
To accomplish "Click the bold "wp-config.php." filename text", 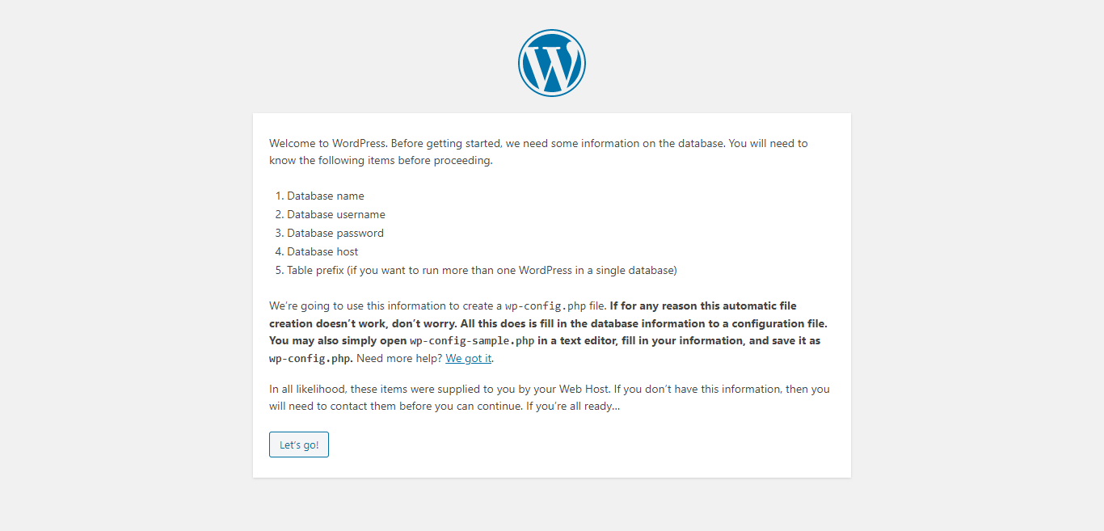I will [x=310, y=358].
